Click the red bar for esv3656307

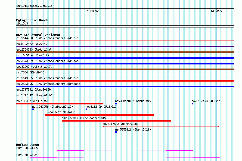click(117, 121)
